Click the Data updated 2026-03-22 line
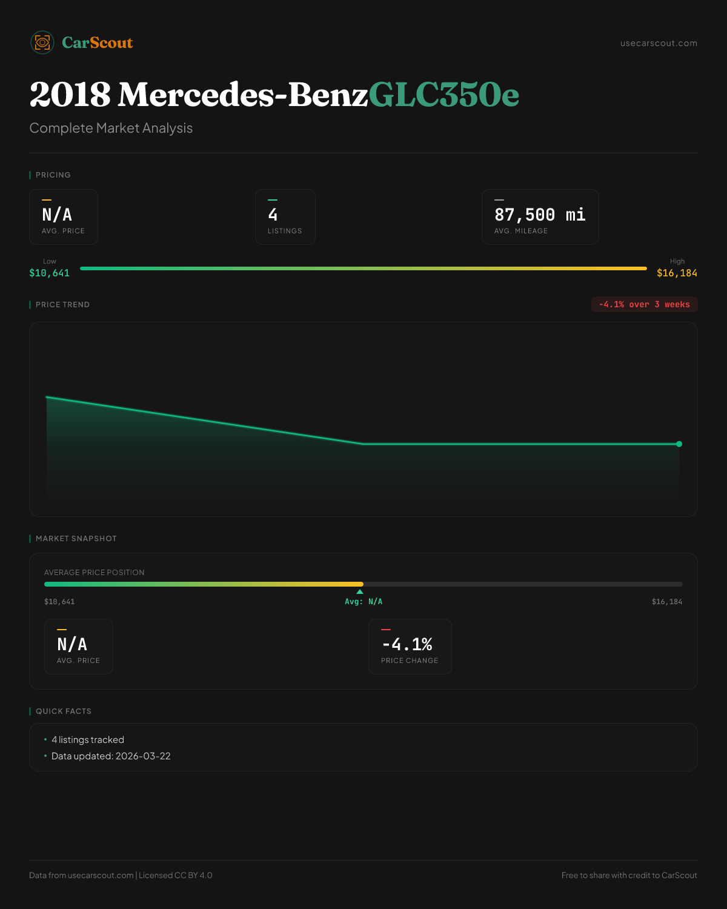 (x=111, y=756)
